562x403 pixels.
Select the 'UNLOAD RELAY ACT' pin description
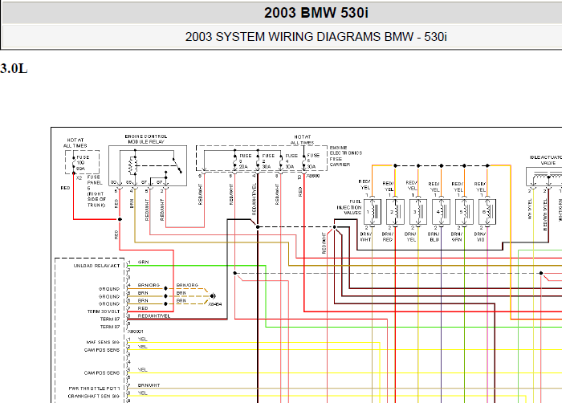[96, 266]
